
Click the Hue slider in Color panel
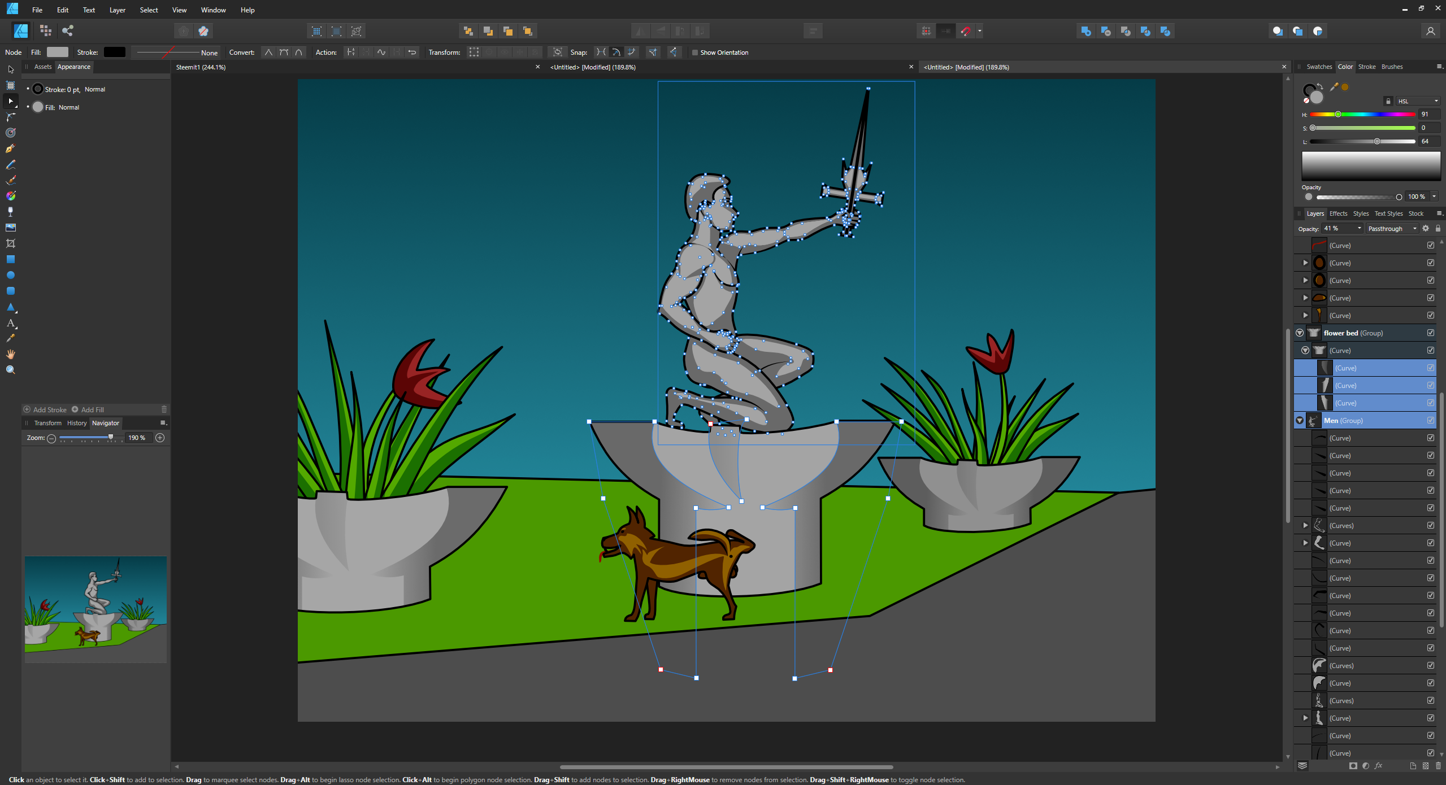click(1362, 114)
